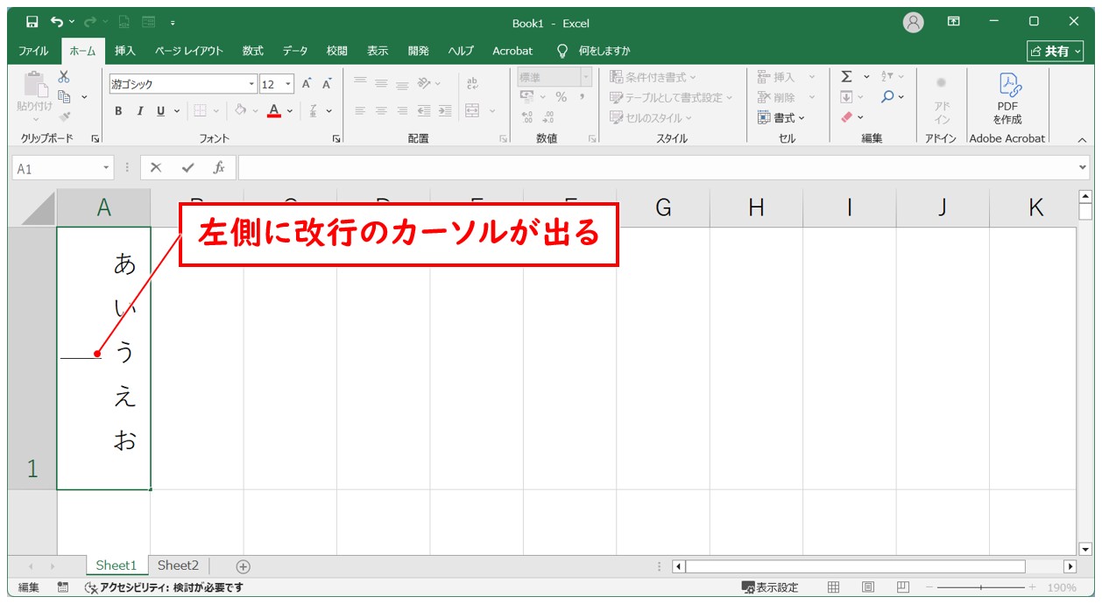Merge and center the selected cells
The height and width of the screenshot is (604, 1102).
click(473, 111)
